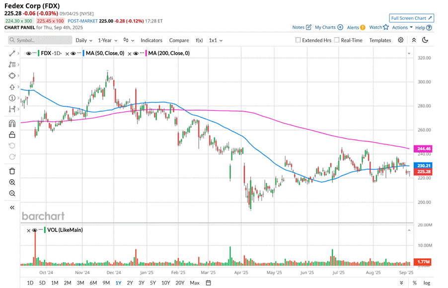Toggle the log scale option
The height and width of the screenshot is (288, 448).
[x=427, y=283]
